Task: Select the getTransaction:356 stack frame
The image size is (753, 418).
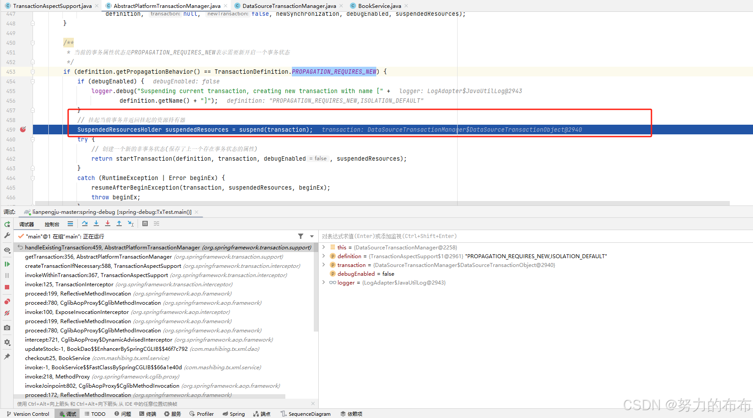Action: (x=164, y=257)
